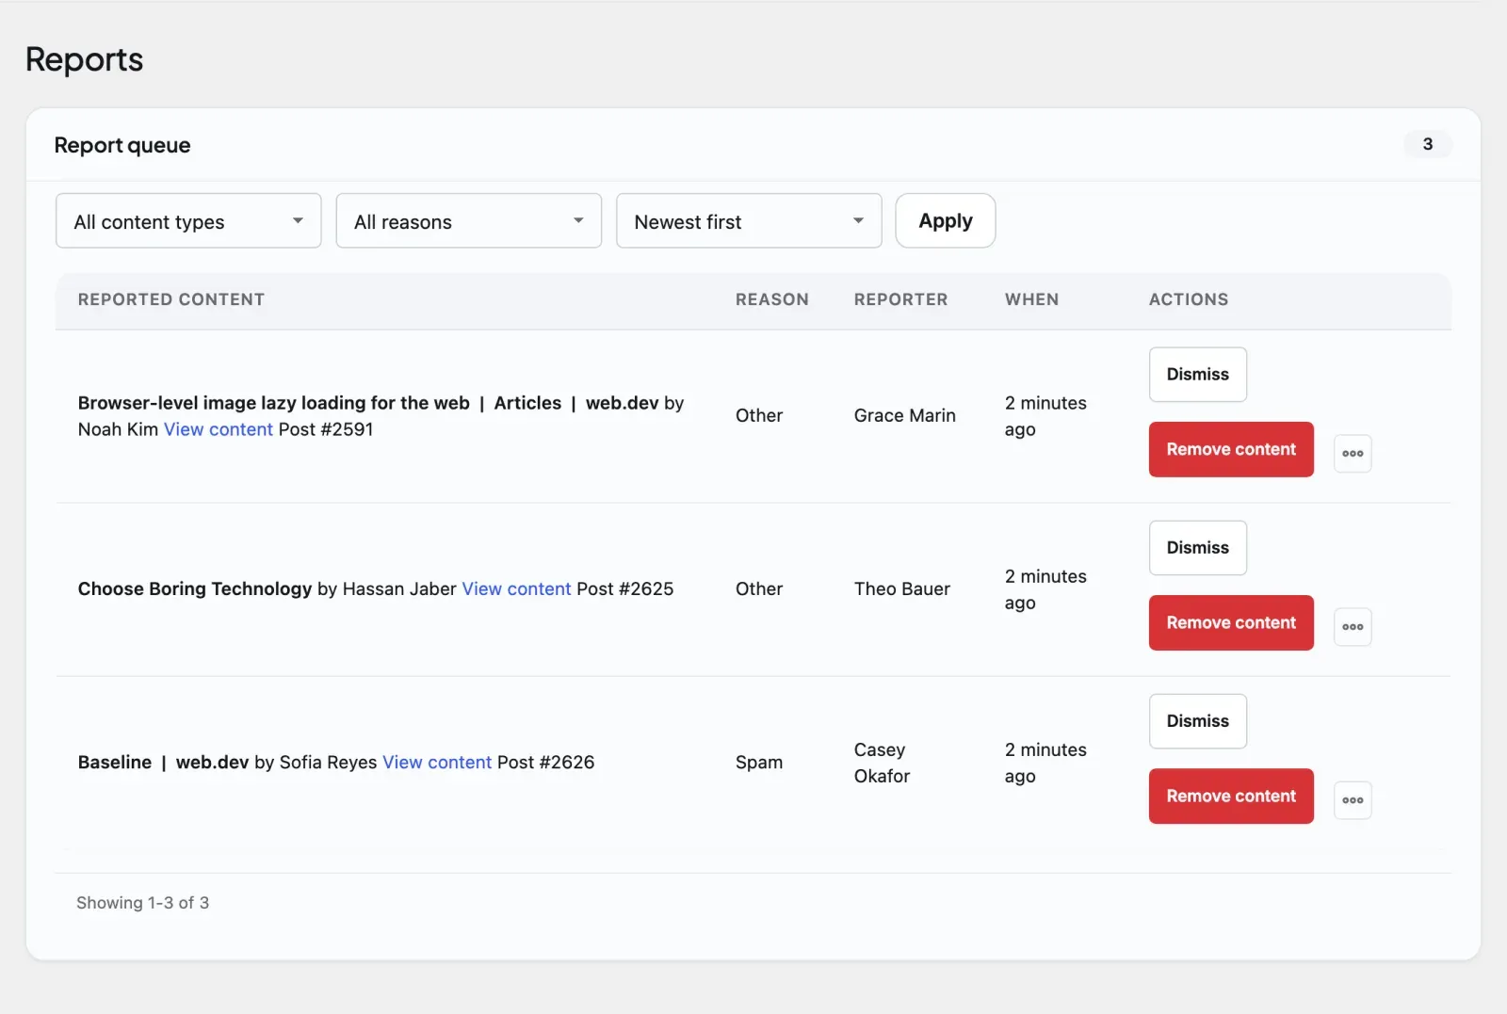
Task: Remove content for Baseline web.dev post
Action: 1231,797
